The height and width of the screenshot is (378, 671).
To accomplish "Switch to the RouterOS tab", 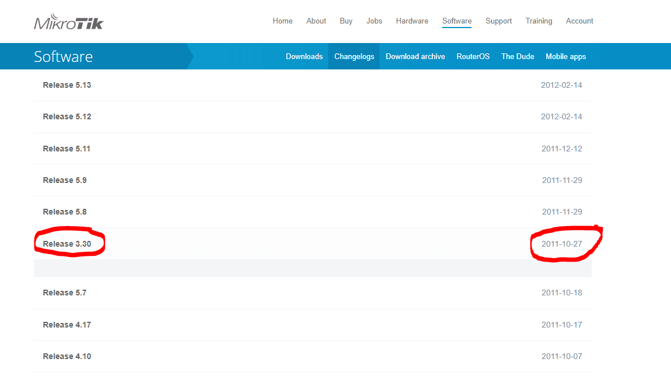I will tap(473, 56).
